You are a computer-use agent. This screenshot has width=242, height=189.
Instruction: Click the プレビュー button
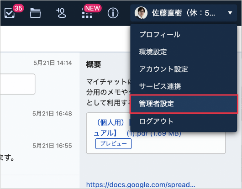click(x=113, y=144)
